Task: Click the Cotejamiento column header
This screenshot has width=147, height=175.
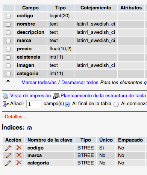Action: point(96,8)
